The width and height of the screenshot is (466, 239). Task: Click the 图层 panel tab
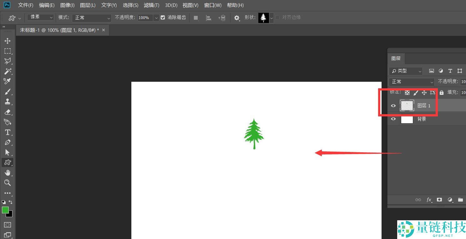pos(396,58)
